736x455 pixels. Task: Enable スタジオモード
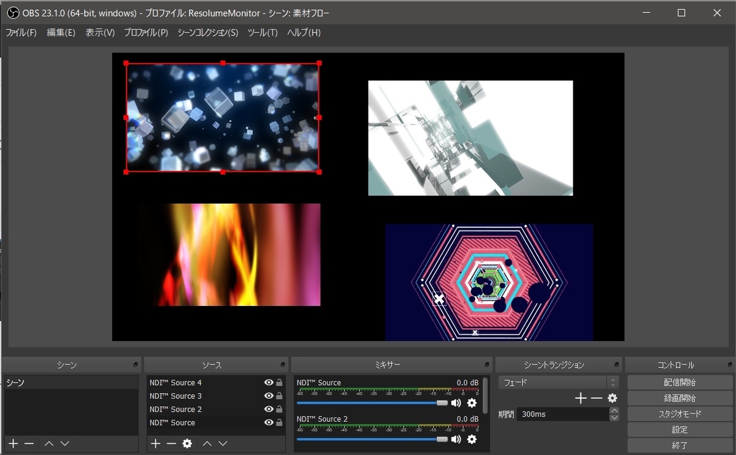click(680, 414)
